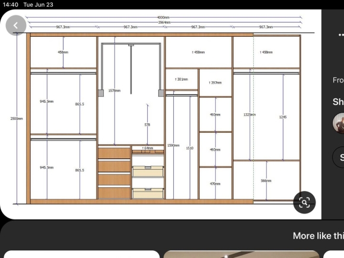
Task: Tap the Tue Jun 23 date in status bar
Action: (x=38, y=5)
